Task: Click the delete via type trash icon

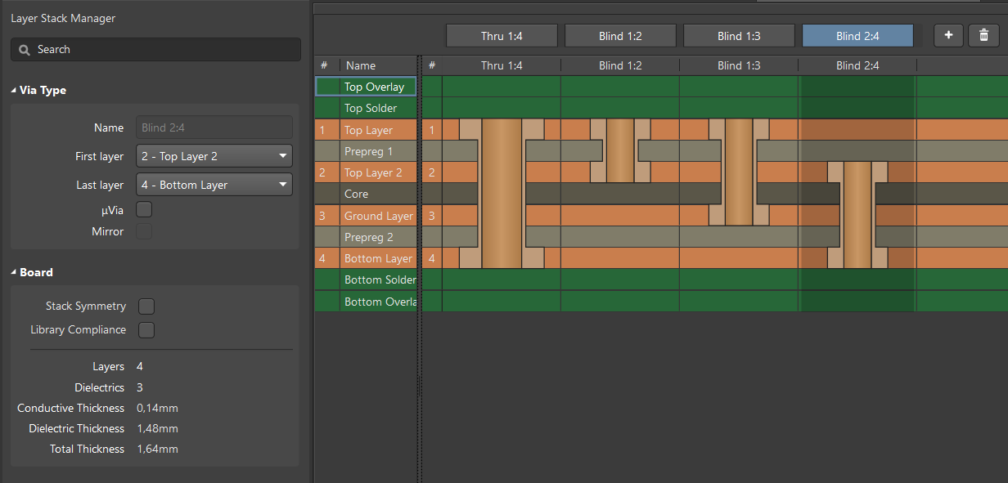Action: (983, 35)
